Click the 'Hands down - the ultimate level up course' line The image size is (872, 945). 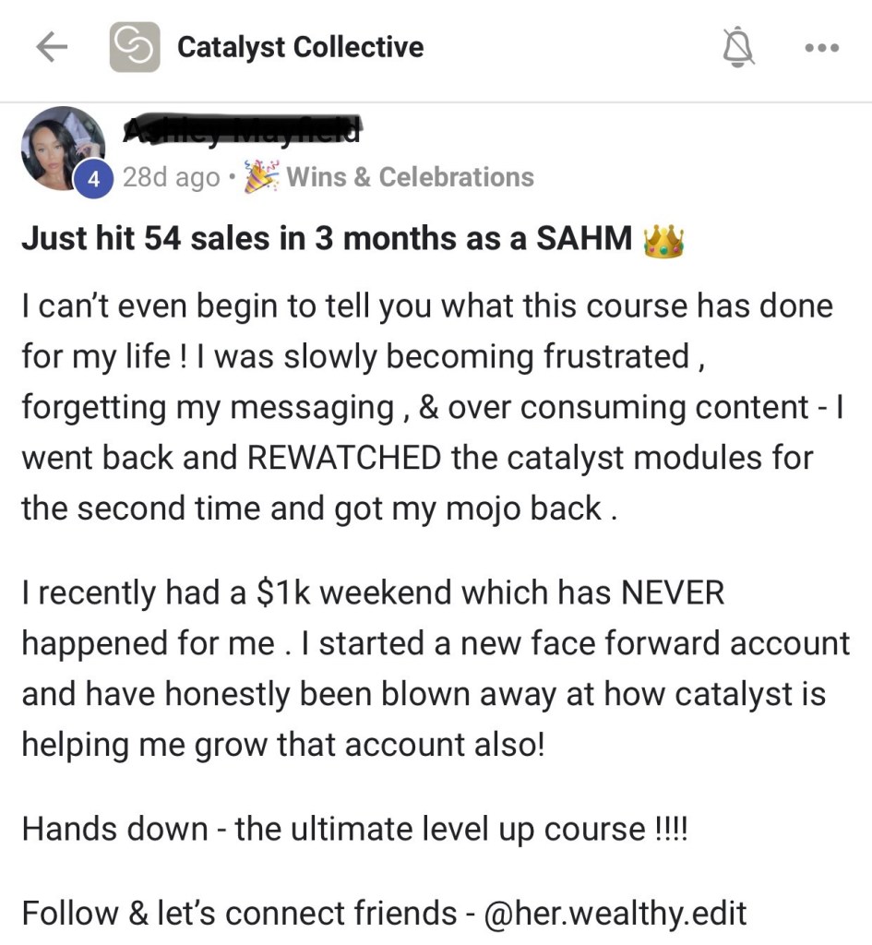pyautogui.click(x=355, y=828)
